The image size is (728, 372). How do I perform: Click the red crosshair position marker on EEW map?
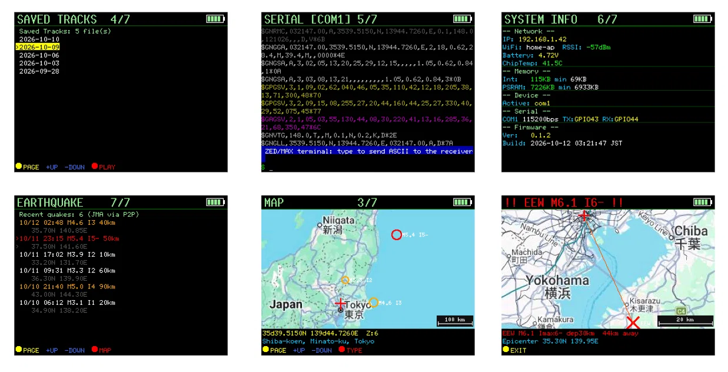[583, 216]
